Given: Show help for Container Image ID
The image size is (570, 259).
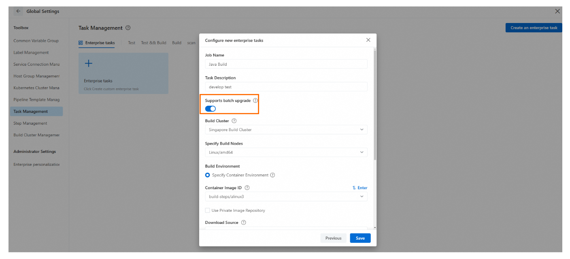Looking at the screenshot, I should [247, 188].
